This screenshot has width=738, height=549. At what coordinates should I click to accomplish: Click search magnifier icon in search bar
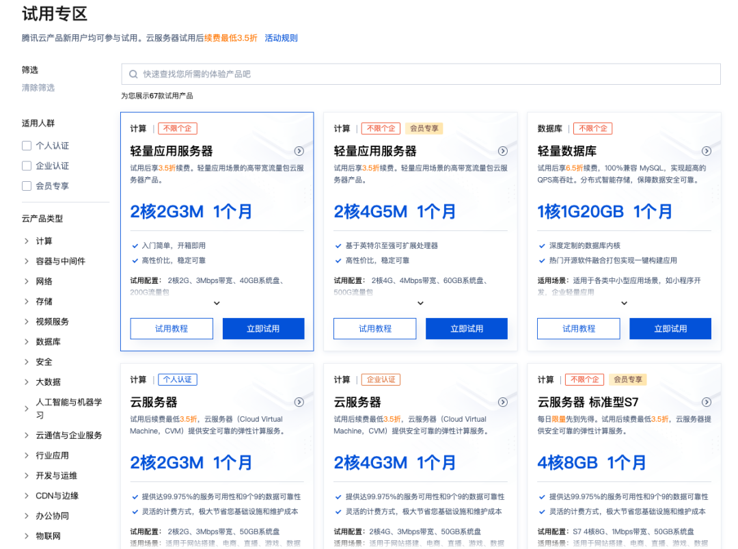[133, 74]
